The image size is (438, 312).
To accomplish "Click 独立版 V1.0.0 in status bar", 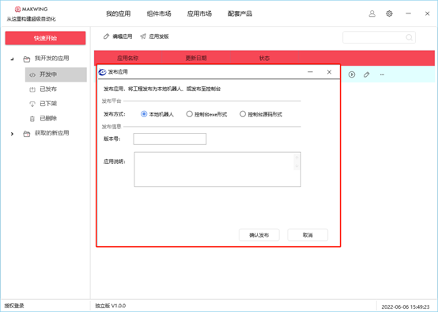I will tap(111, 306).
